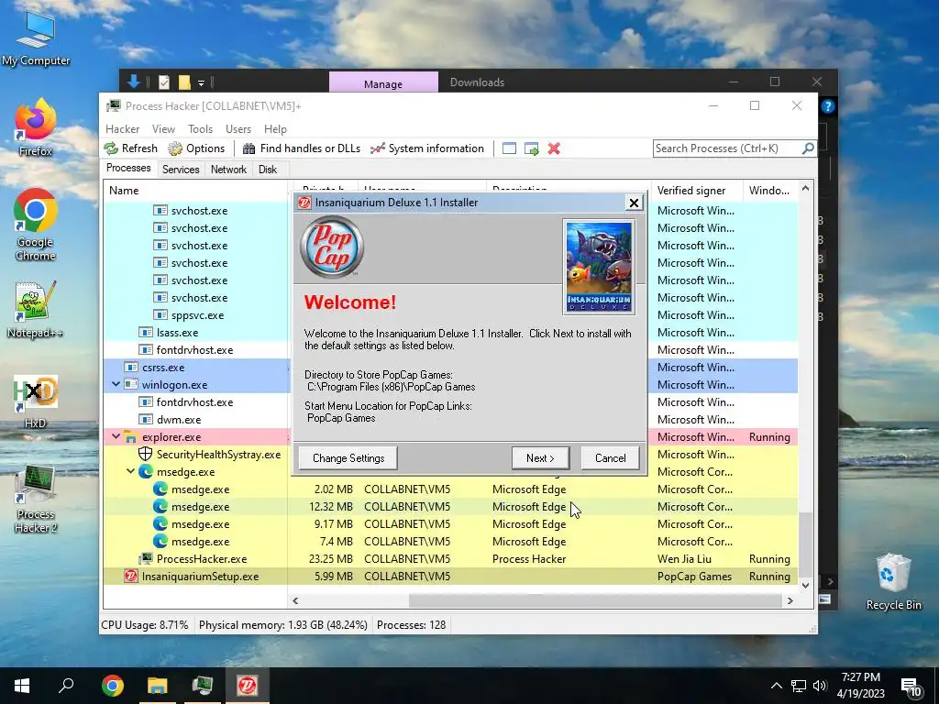Click the Physical memory status entry
Viewport: 939px width, 704px height.
coord(282,625)
